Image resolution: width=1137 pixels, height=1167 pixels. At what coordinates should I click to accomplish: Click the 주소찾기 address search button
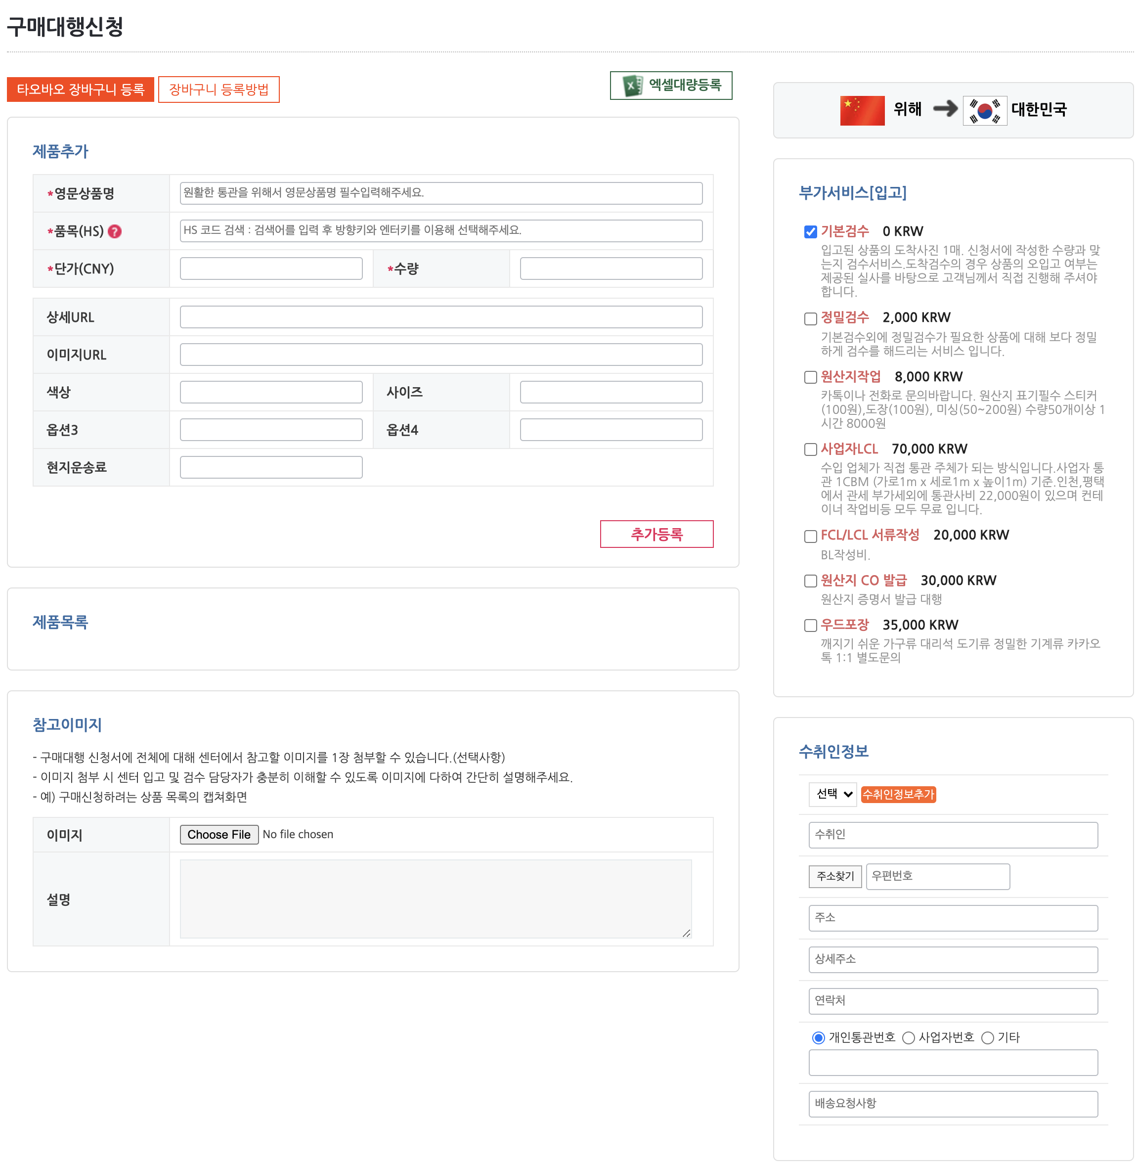pos(835,876)
